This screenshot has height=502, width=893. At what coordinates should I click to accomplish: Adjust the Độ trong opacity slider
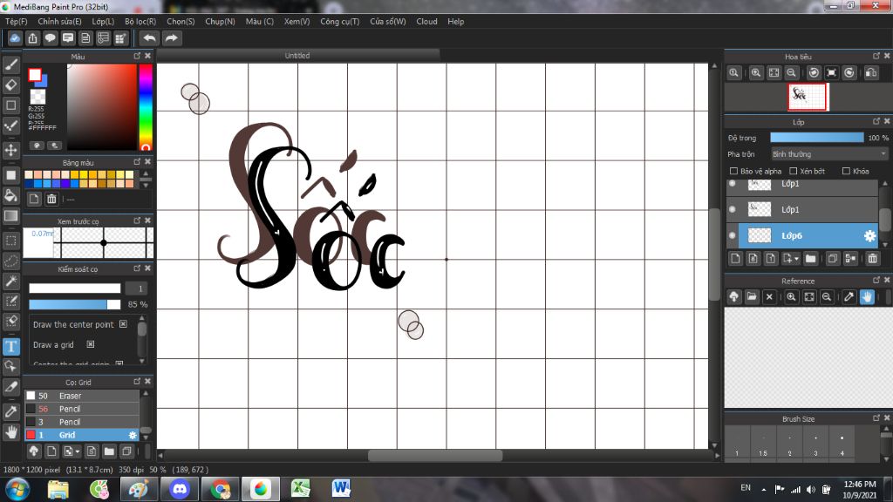point(816,138)
